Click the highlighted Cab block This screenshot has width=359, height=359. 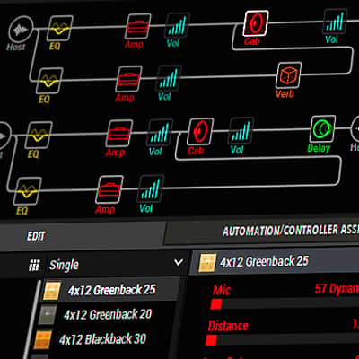(x=256, y=24)
